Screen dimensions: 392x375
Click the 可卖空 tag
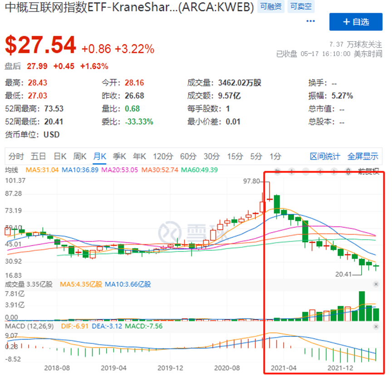pyautogui.click(x=301, y=6)
